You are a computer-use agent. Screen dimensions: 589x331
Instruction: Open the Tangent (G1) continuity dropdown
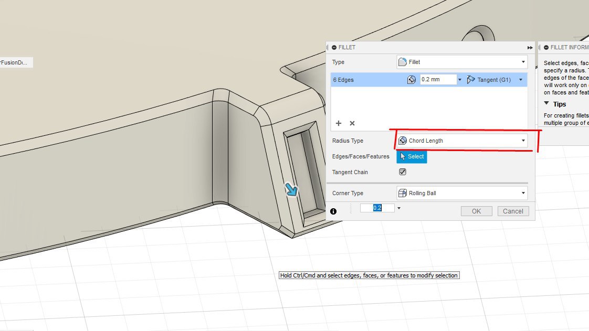[521, 80]
